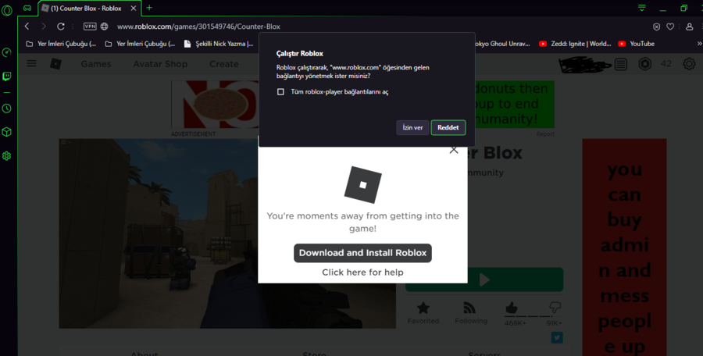
Task: Click the address bar URL
Action: [198, 27]
